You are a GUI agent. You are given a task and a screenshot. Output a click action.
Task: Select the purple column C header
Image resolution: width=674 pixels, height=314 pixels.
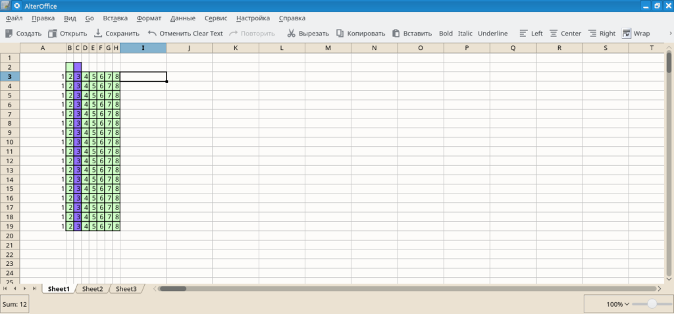(78, 48)
